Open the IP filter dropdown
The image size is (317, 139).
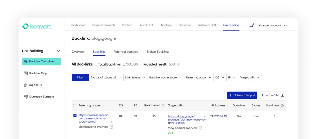coord(232,77)
